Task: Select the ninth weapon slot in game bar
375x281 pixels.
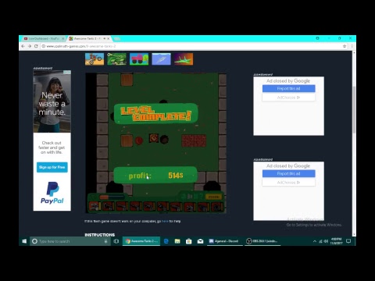Action: click(x=203, y=206)
